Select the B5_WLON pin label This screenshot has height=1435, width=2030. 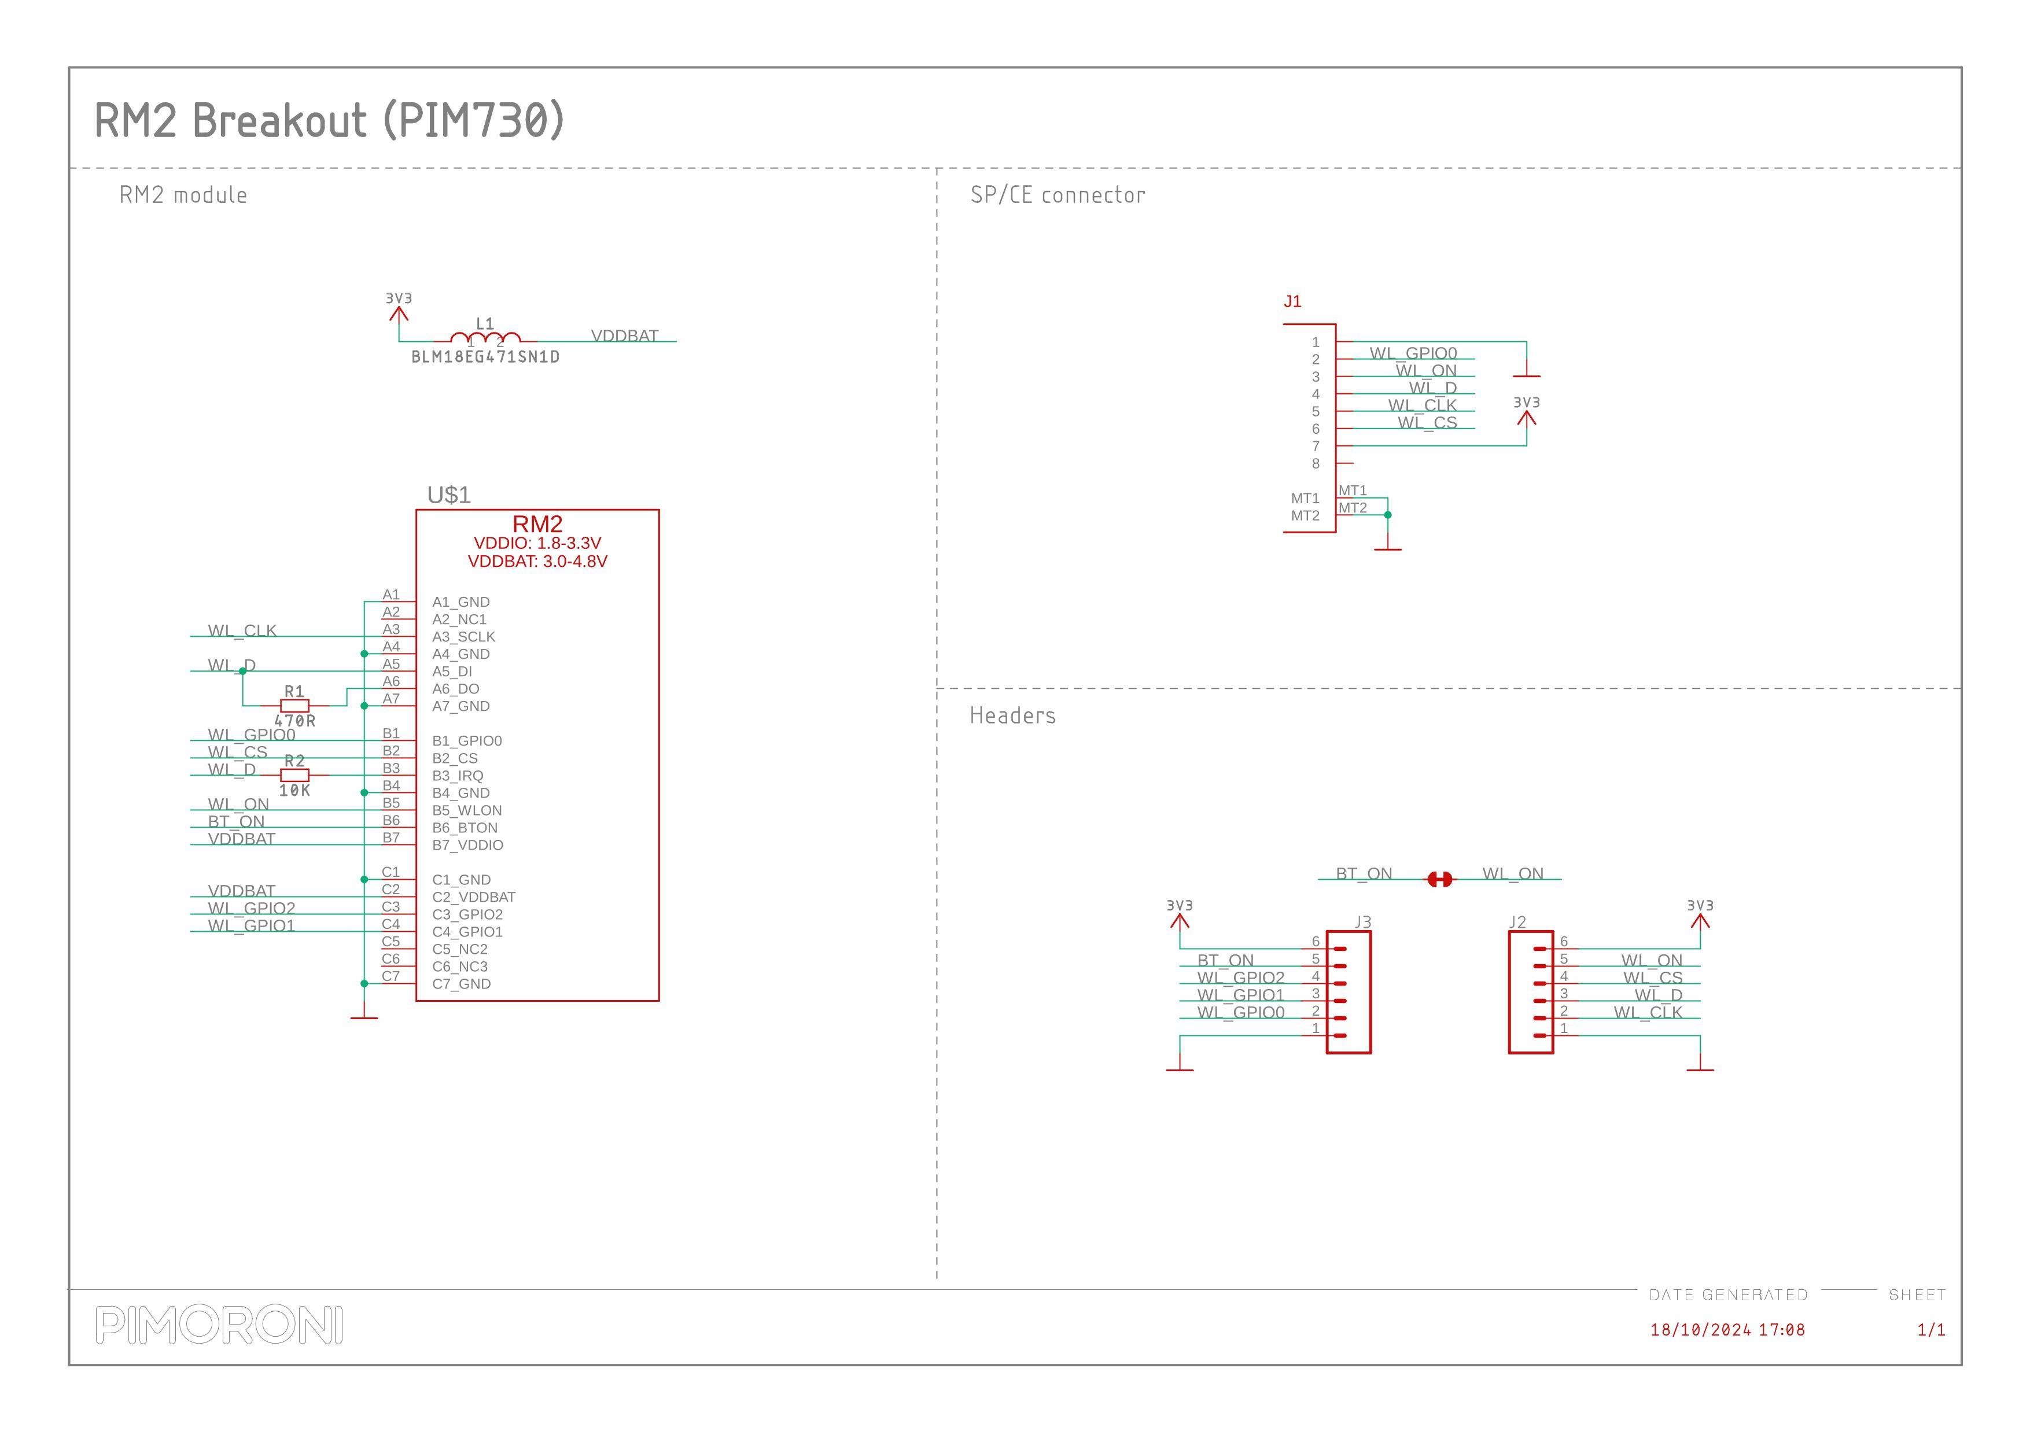[x=467, y=810]
